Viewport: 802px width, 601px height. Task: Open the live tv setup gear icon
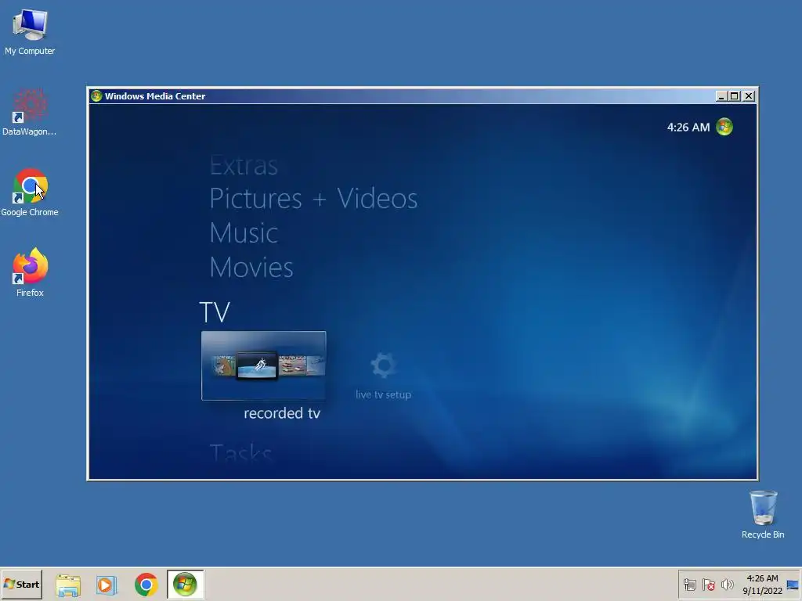click(383, 365)
